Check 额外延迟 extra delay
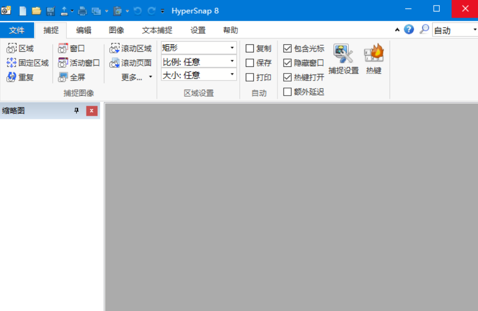The height and width of the screenshot is (311, 478). point(288,92)
